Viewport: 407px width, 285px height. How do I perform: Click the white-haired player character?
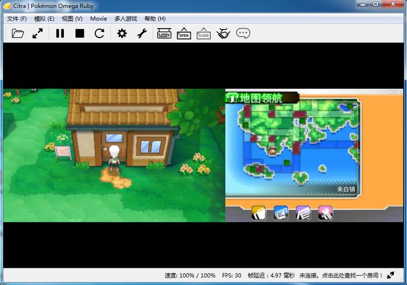tap(114, 158)
